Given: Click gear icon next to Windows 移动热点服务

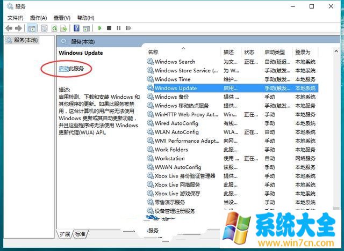Looking at the screenshot, I should [150, 106].
